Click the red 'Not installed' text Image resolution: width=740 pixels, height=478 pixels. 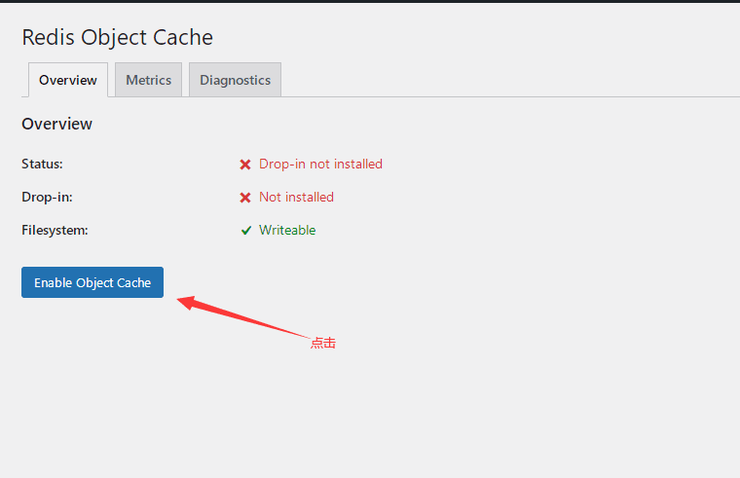296,197
